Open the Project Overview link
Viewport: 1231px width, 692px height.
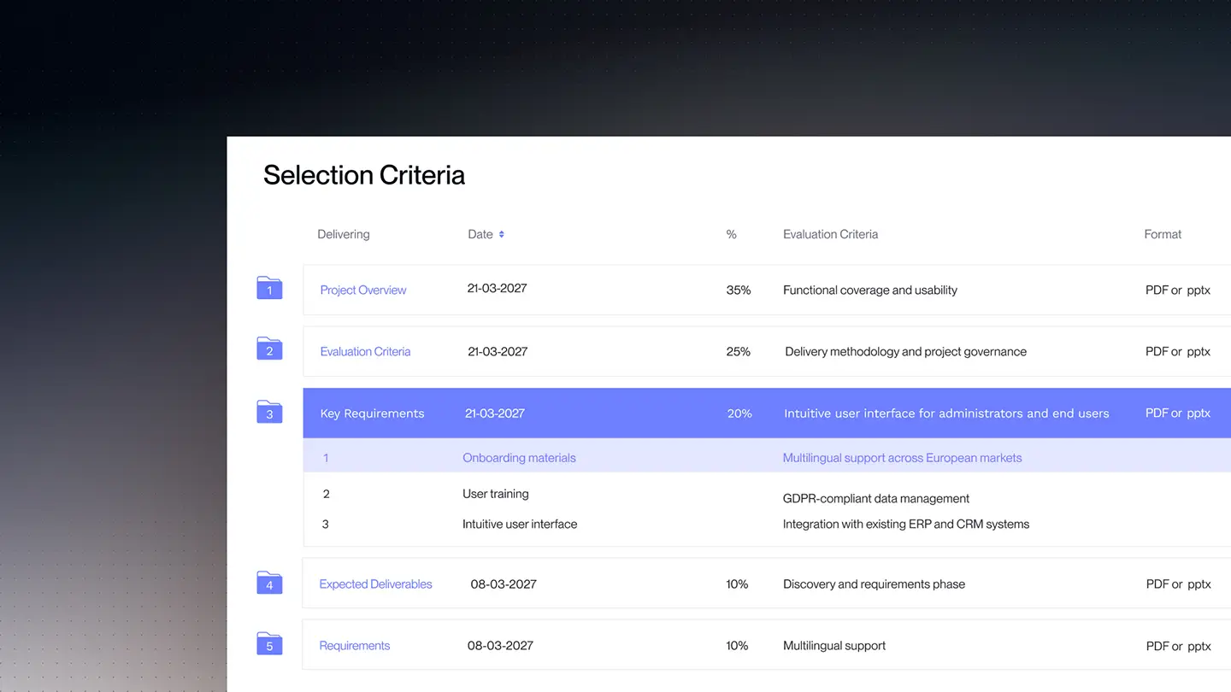coord(363,290)
